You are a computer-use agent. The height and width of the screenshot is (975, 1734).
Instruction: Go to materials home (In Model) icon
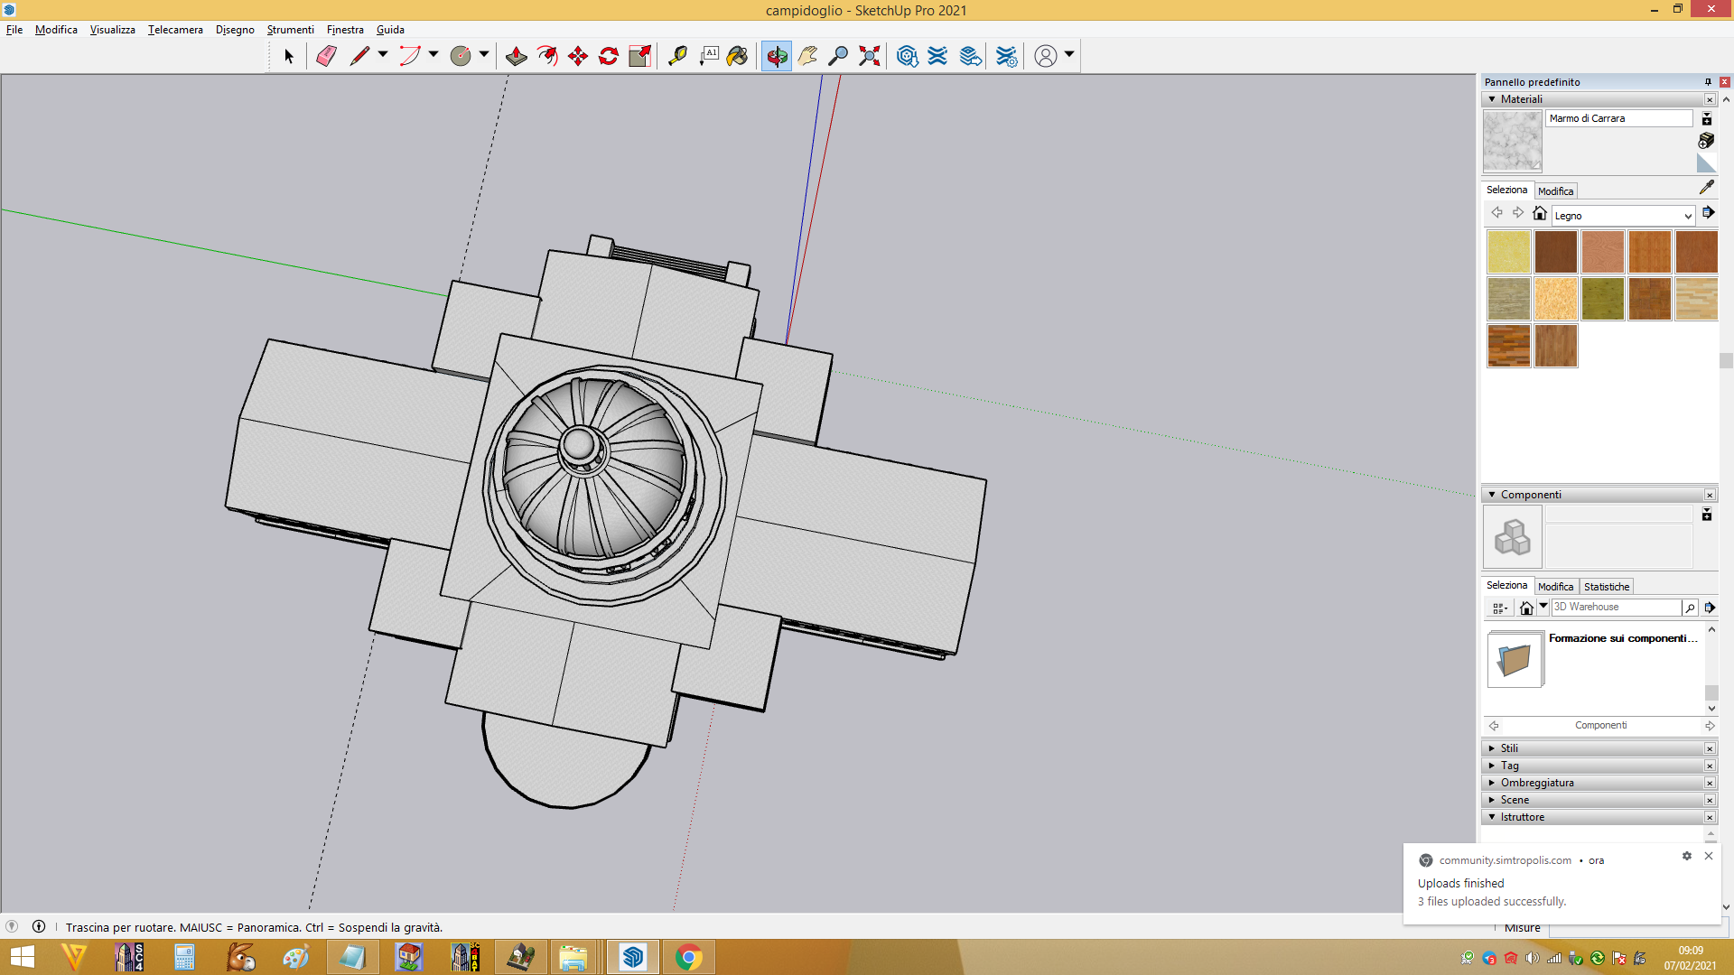pyautogui.click(x=1540, y=213)
